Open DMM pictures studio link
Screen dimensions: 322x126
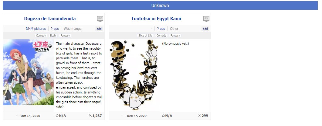36,29
